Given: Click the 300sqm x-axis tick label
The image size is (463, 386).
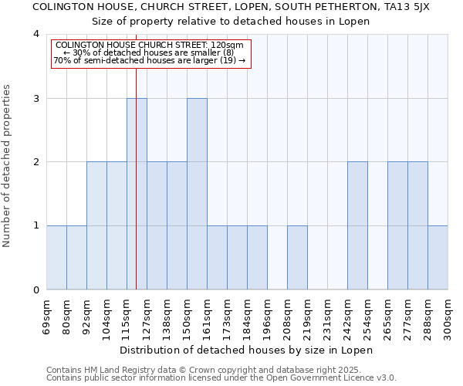Looking at the screenshot, I should (x=448, y=316).
